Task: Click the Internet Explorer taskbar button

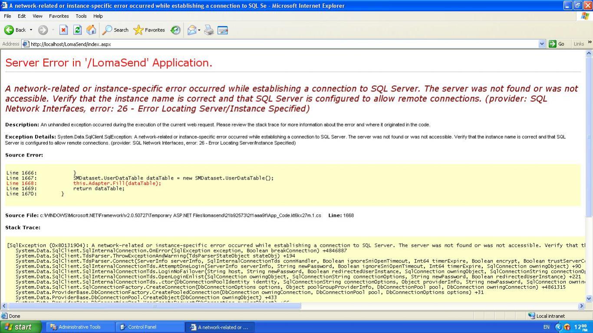Action: pos(220,327)
